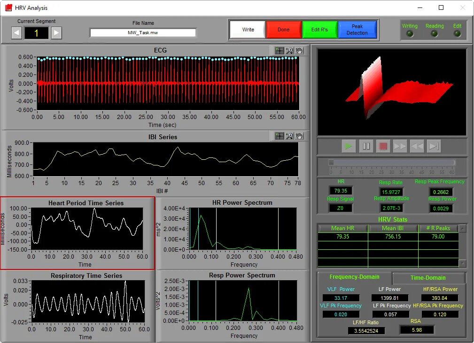Click the File Name field MW_Task.mw
The width and height of the screenshot is (474, 343).
tap(143, 32)
